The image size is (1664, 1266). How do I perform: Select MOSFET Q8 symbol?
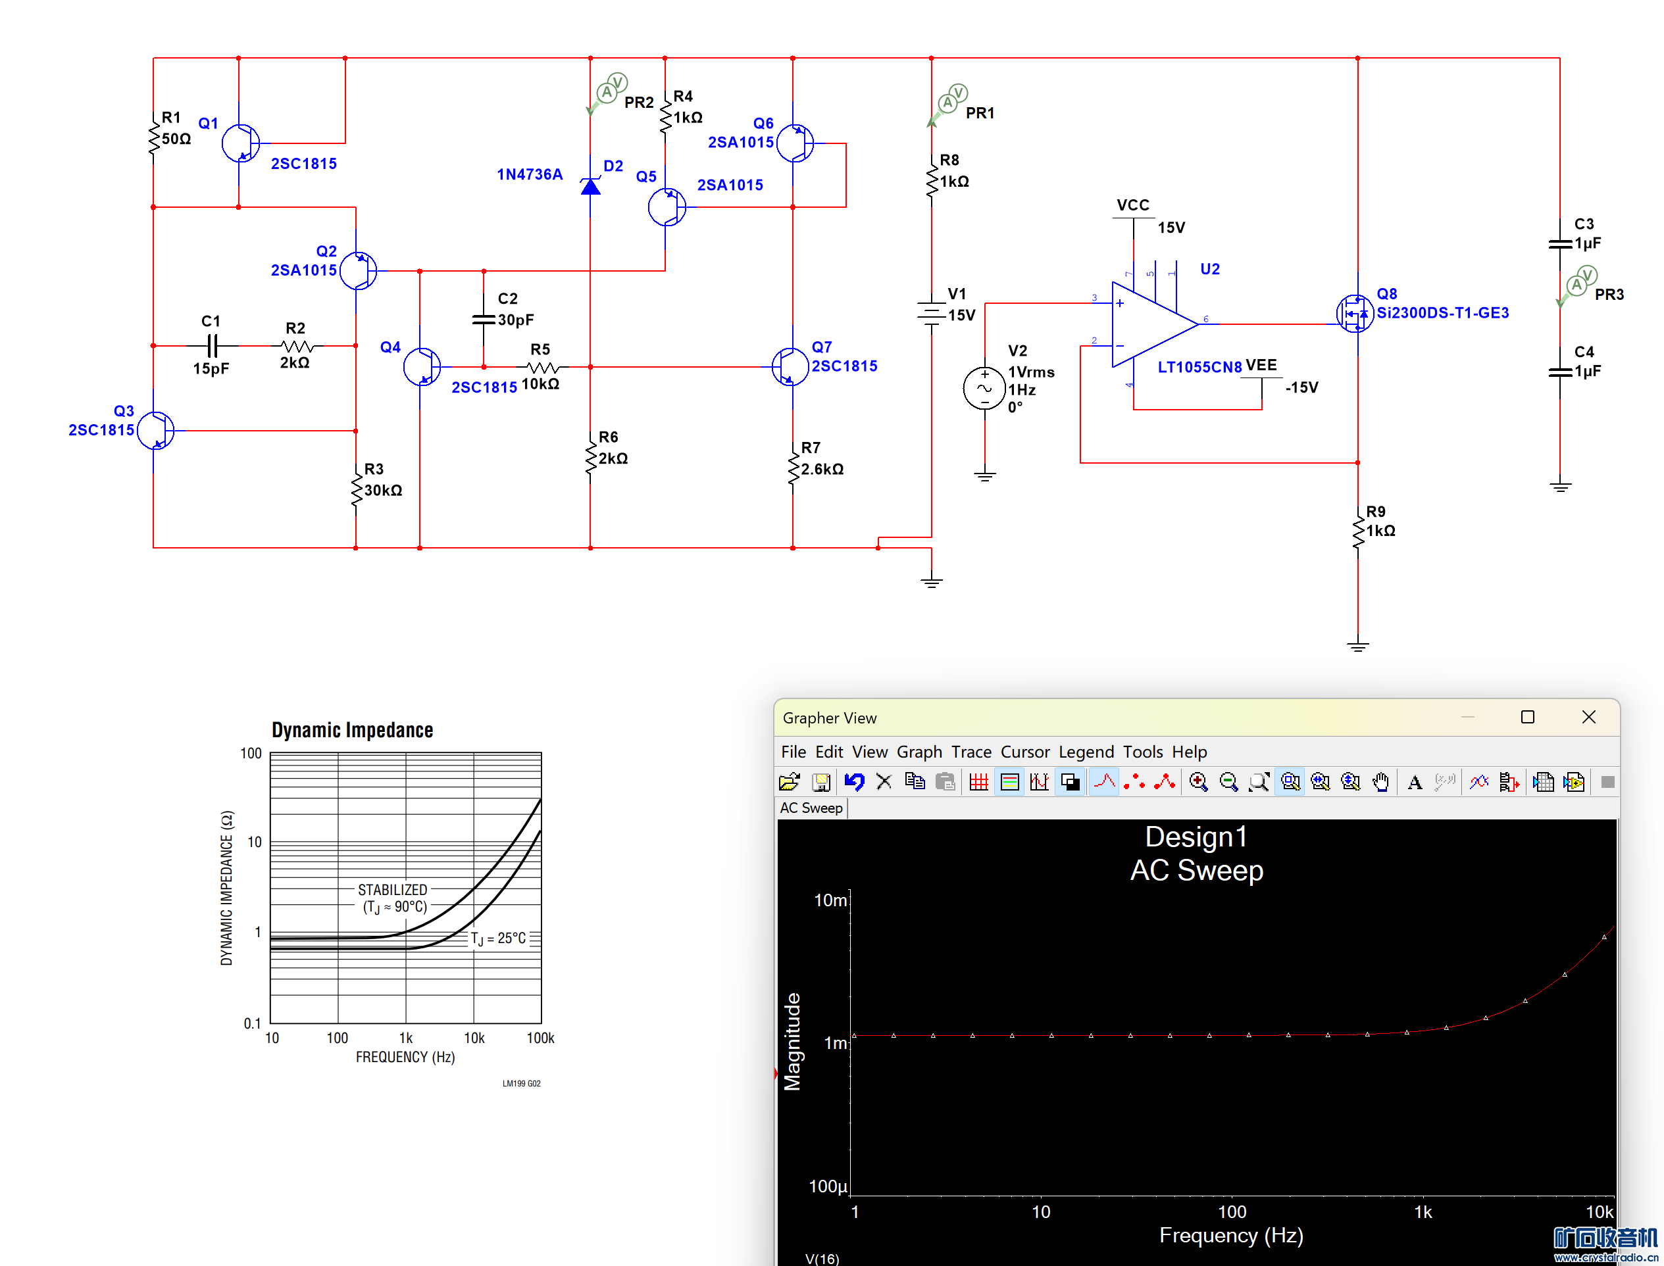pyautogui.click(x=1354, y=313)
